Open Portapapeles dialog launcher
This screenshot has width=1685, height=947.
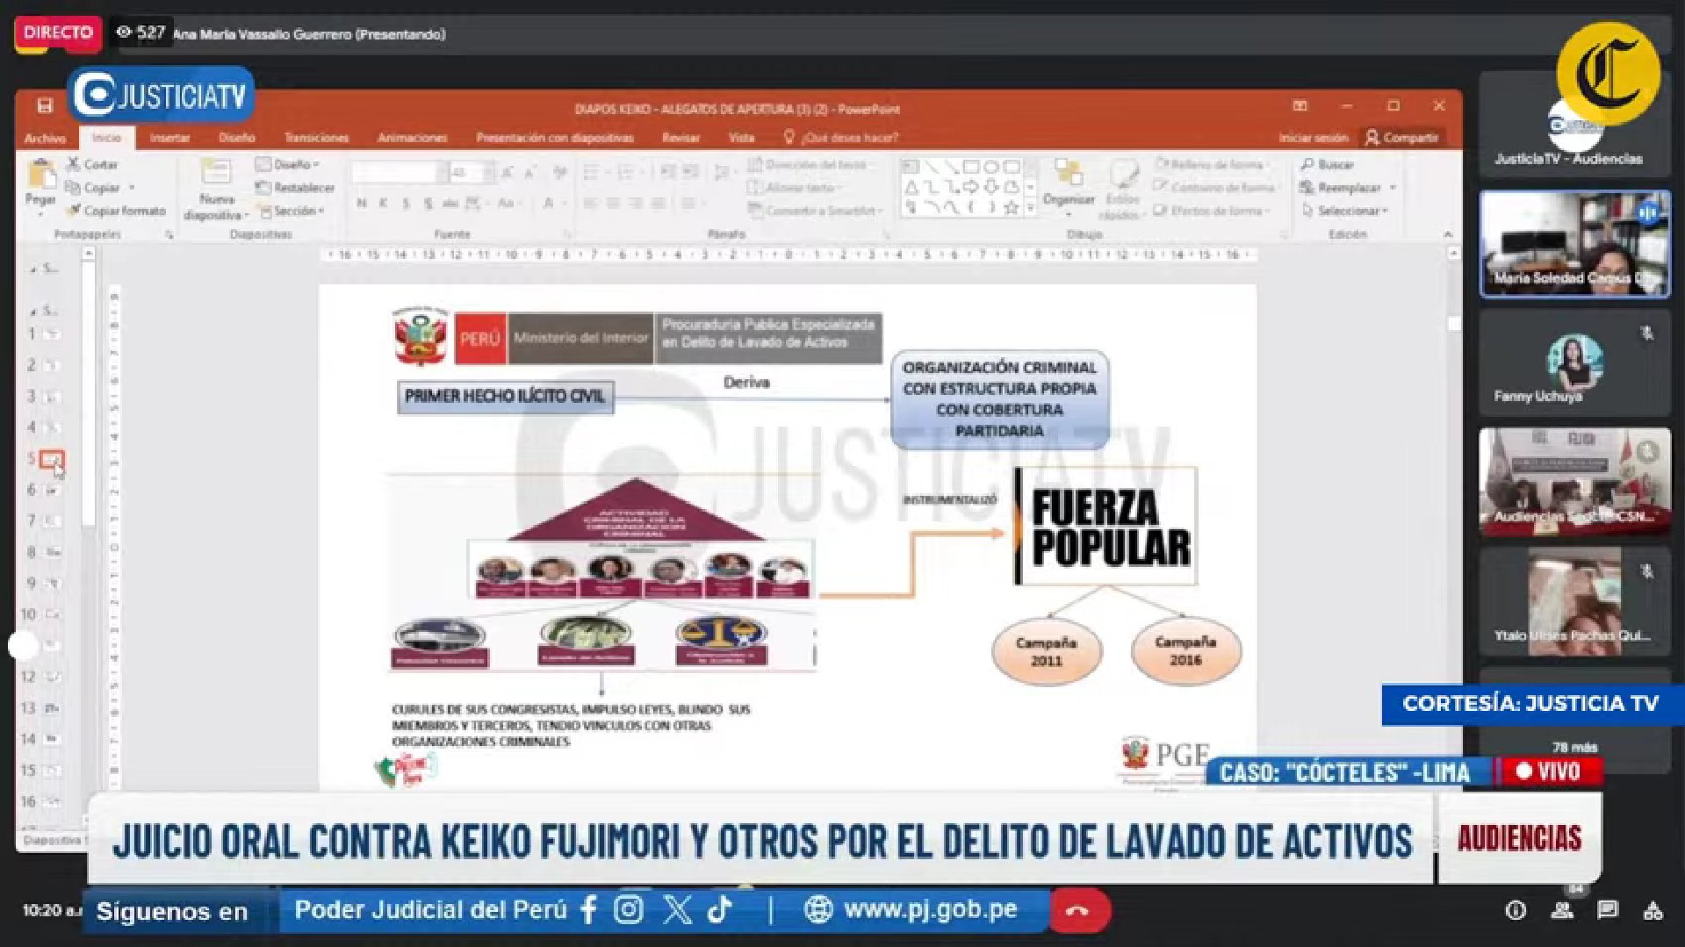169,235
